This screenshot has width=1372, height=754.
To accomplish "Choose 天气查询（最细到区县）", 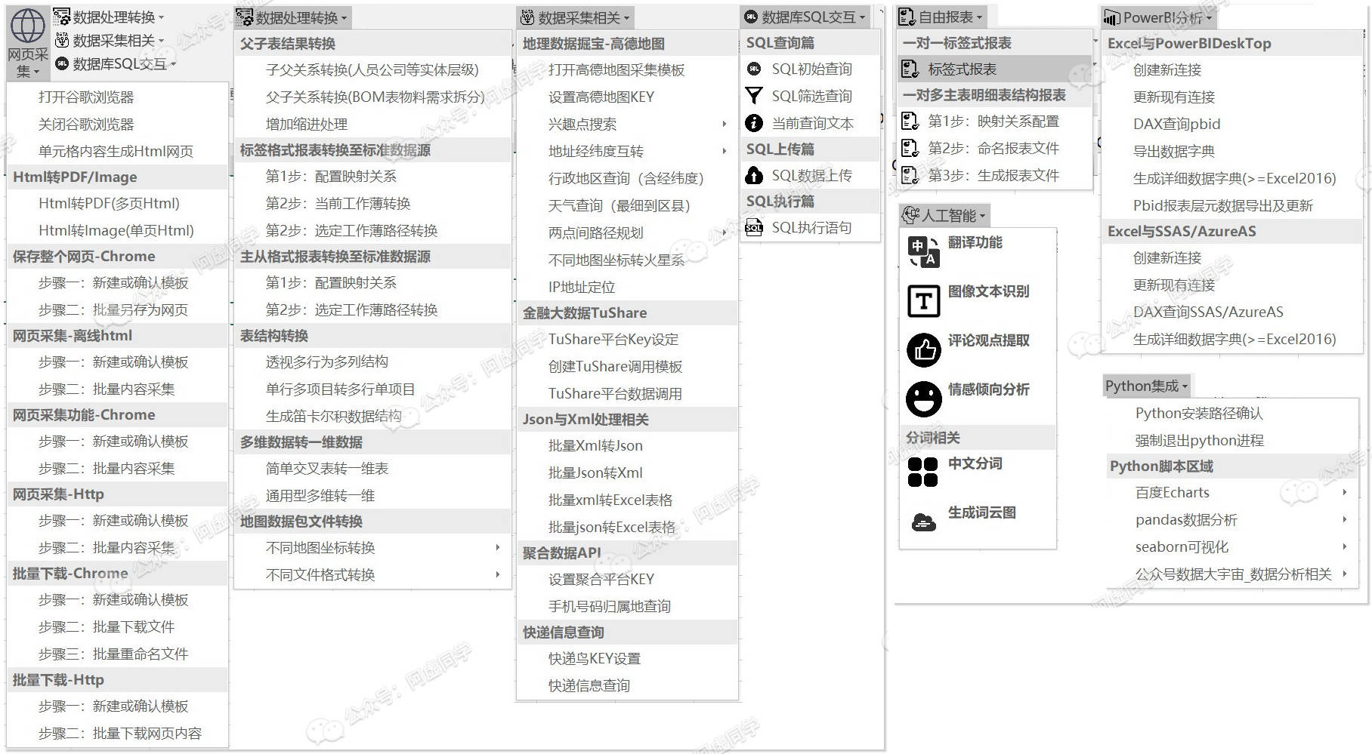I will [627, 205].
